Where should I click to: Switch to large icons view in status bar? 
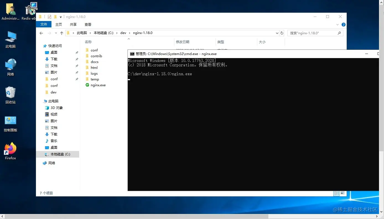click(x=343, y=193)
